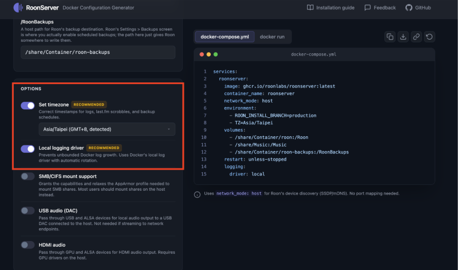This screenshot has height=270, width=458.
Task: Click the Installation guide book icon
Action: 310,7
